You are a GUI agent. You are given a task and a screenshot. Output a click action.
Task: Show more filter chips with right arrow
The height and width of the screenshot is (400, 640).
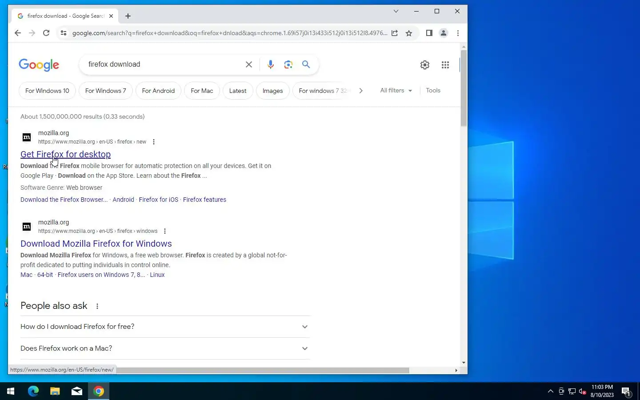tap(361, 91)
